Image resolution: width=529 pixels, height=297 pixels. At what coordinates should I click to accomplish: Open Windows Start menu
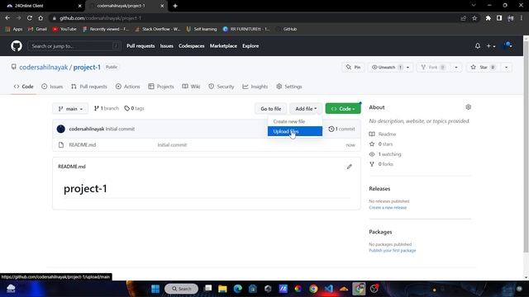pyautogui.click(x=155, y=289)
